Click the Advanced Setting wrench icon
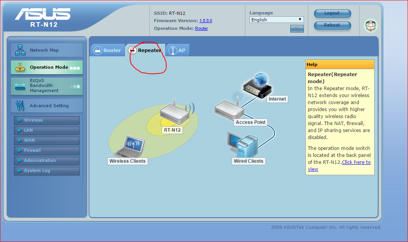 point(20,105)
